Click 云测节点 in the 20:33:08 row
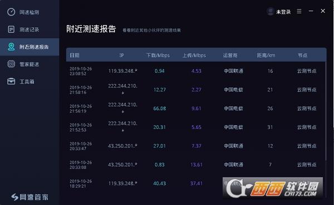 (307, 164)
